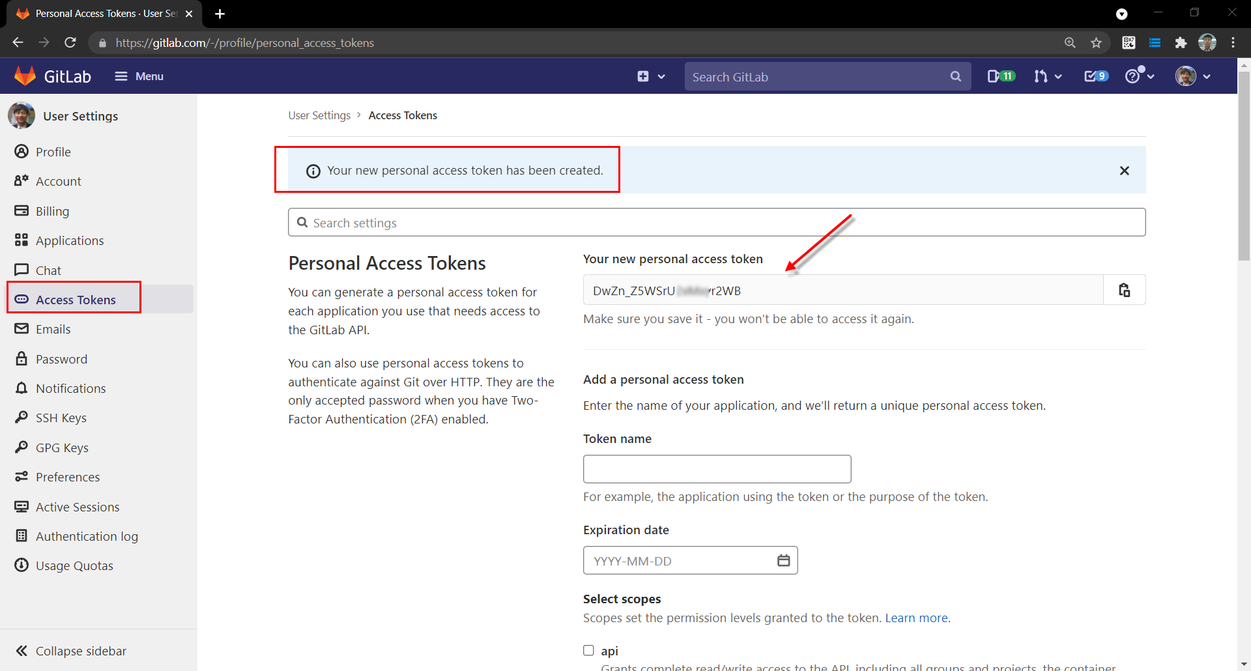View Active Sessions
This screenshot has width=1251, height=671.
[x=78, y=507]
